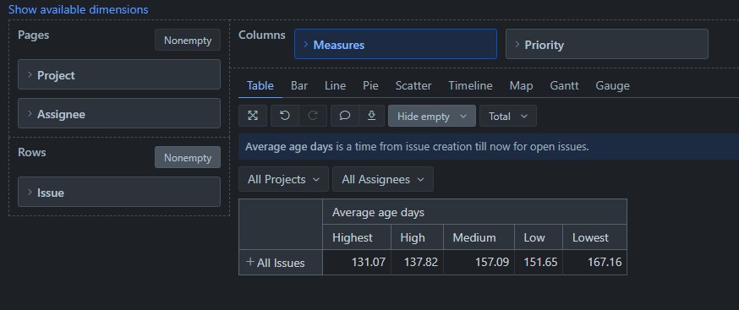
Task: Click the Highest priority column header
Action: click(357, 237)
